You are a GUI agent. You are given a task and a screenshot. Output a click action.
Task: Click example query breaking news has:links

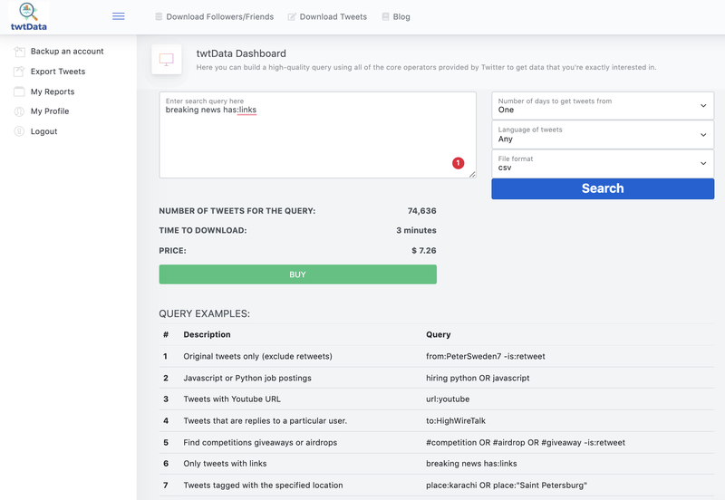click(x=471, y=464)
